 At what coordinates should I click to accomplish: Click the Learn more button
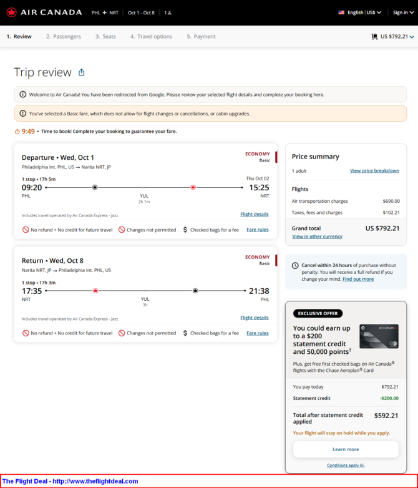(346, 449)
